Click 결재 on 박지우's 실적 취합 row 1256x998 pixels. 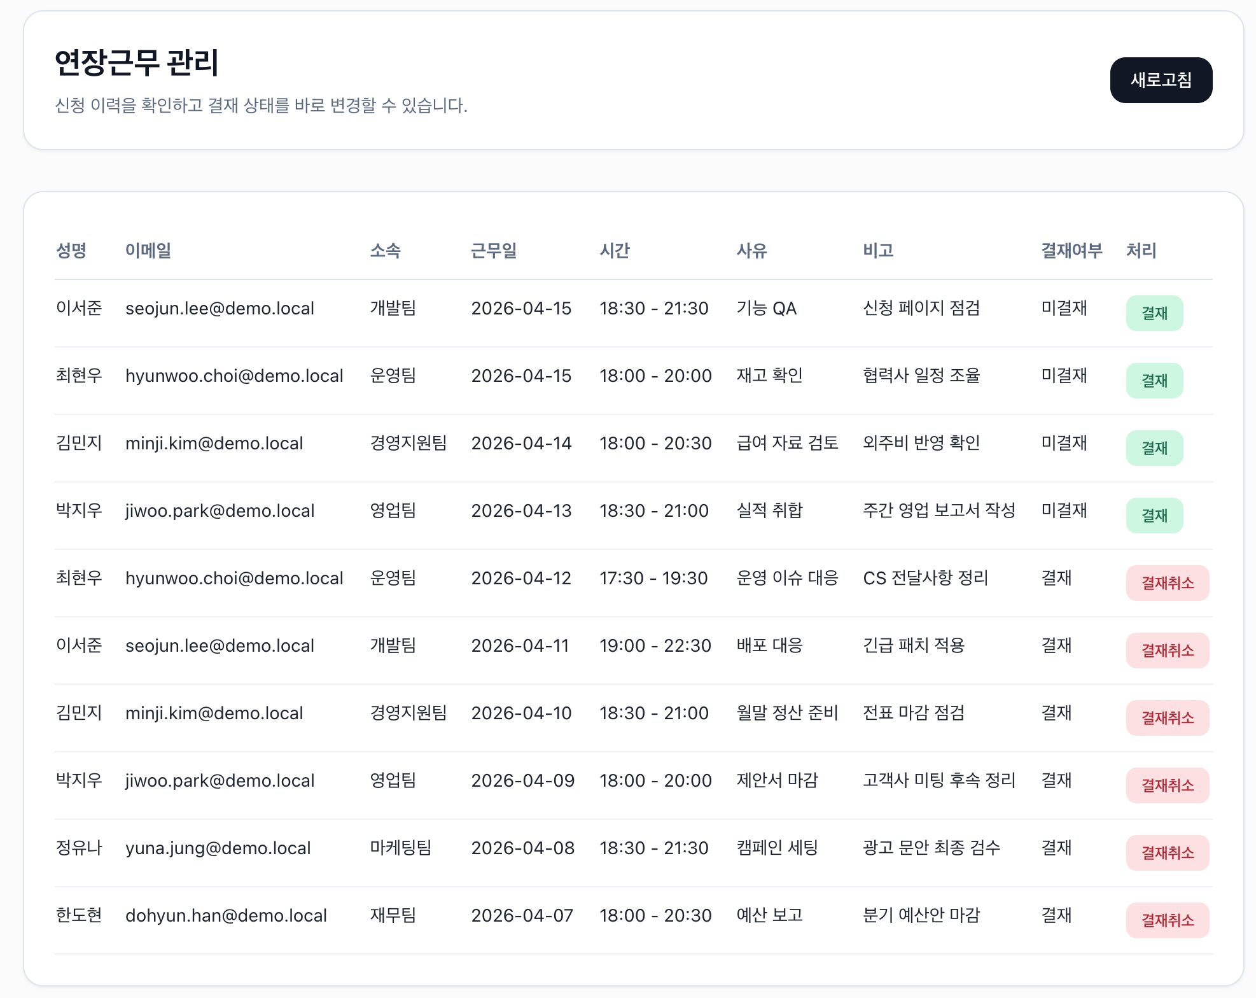coord(1154,516)
